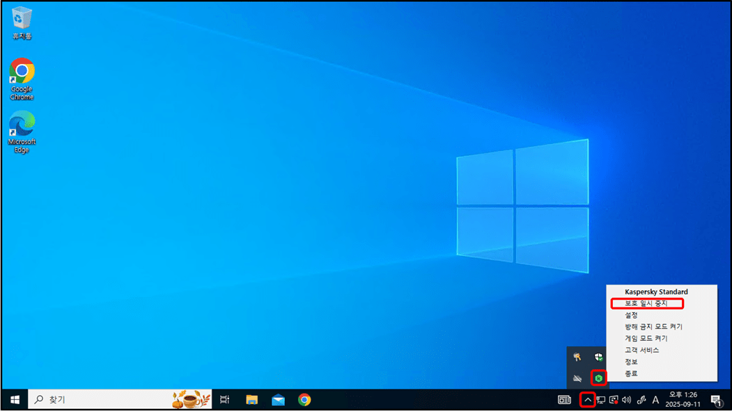This screenshot has height=411, width=732.
Task: Open Task View on the taskbar
Action: (x=224, y=400)
